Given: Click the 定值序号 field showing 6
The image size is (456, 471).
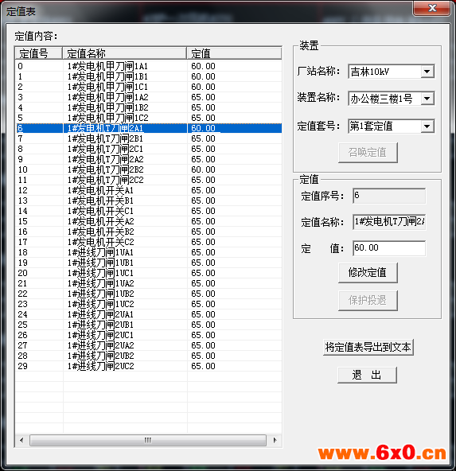Looking at the screenshot, I should point(389,196).
